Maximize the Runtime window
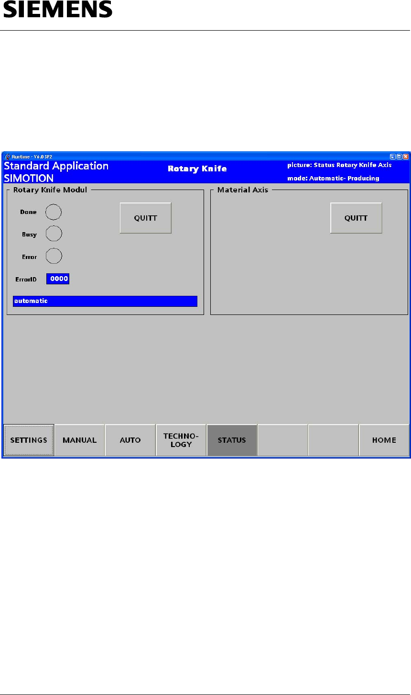 pyautogui.click(x=399, y=156)
